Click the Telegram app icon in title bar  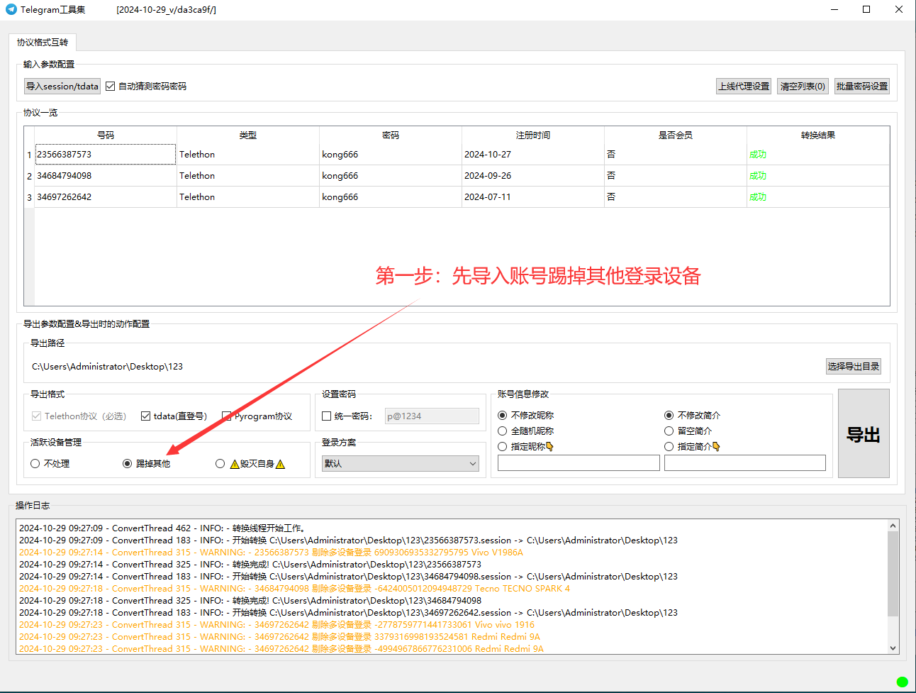[11, 9]
